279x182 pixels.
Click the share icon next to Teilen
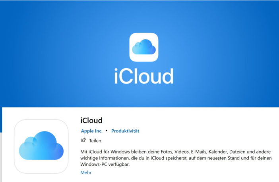click(x=83, y=140)
